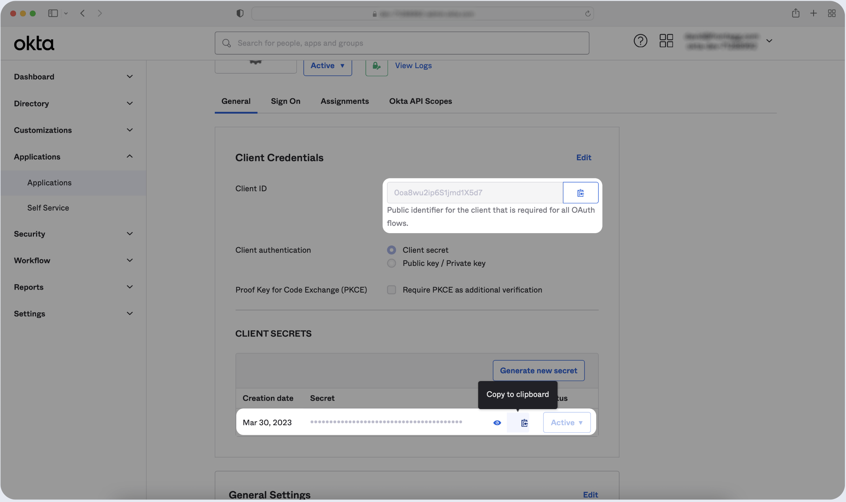Image resolution: width=846 pixels, height=502 pixels.
Task: Enable Require PKCE as additional verification
Action: (391, 290)
